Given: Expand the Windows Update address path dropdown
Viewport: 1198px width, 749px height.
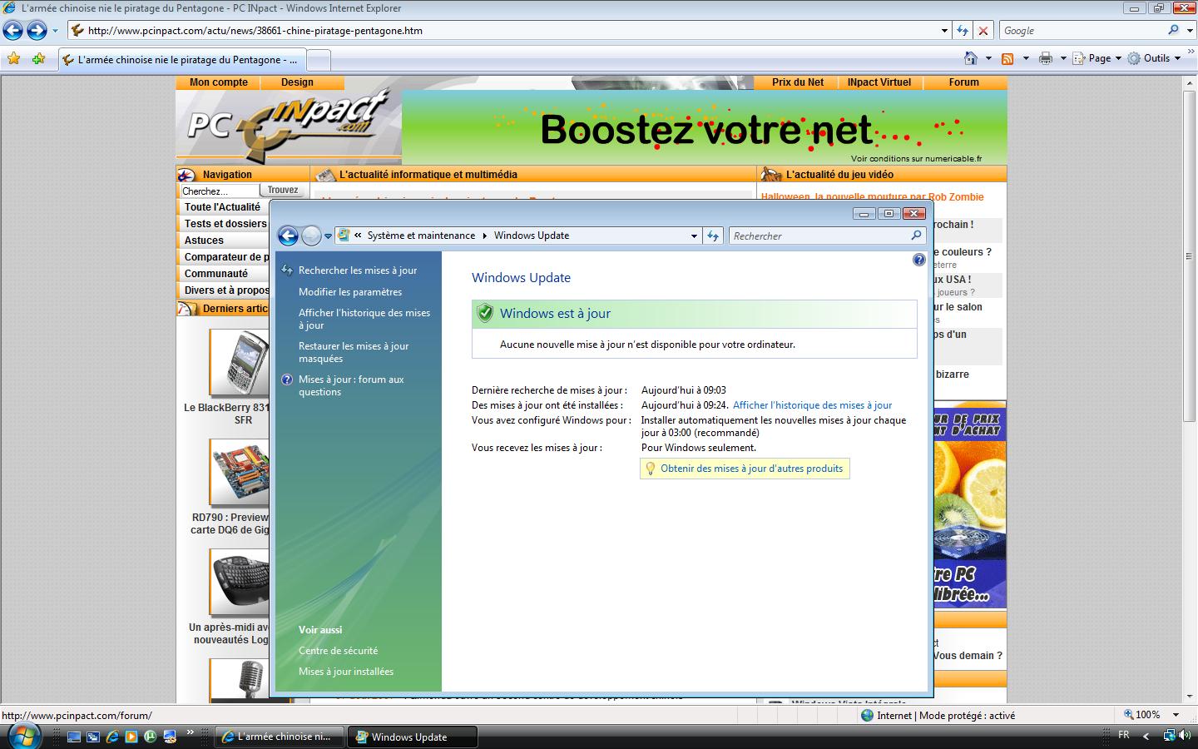Looking at the screenshot, I should click(x=694, y=236).
